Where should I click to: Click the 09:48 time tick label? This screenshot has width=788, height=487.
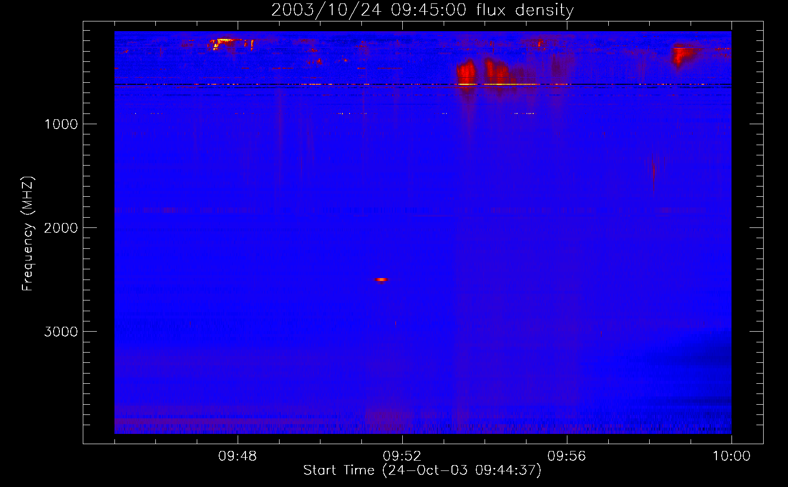[x=238, y=456]
